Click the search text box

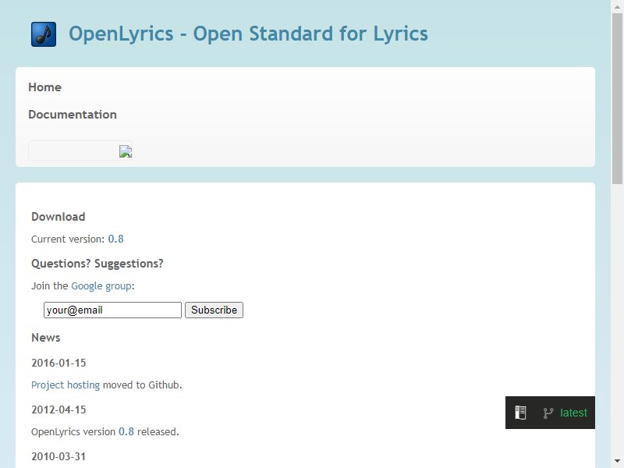(x=73, y=151)
